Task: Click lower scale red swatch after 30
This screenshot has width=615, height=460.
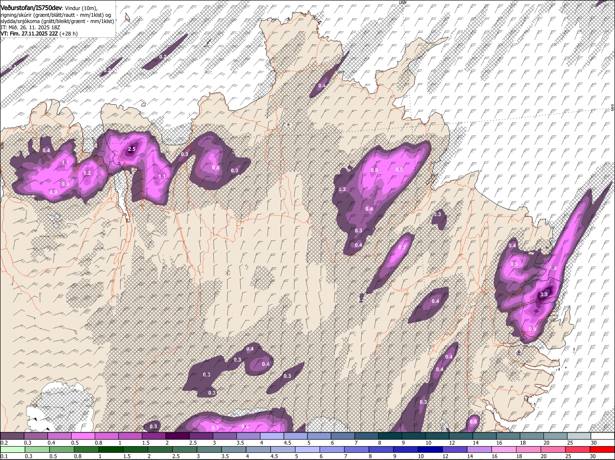Action: tap(603, 449)
